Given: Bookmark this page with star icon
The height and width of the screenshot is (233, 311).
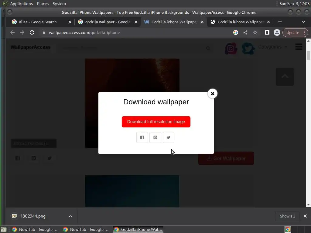Looking at the screenshot, I should 255,32.
